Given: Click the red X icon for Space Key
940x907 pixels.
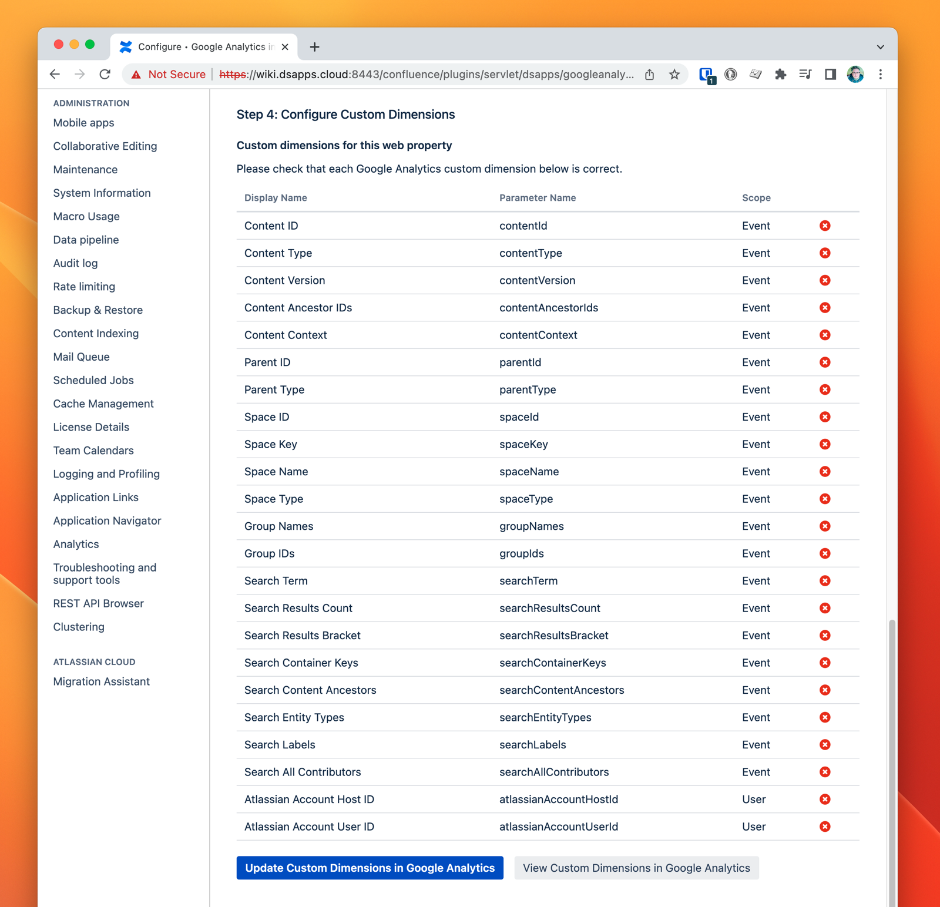Looking at the screenshot, I should pyautogui.click(x=825, y=444).
